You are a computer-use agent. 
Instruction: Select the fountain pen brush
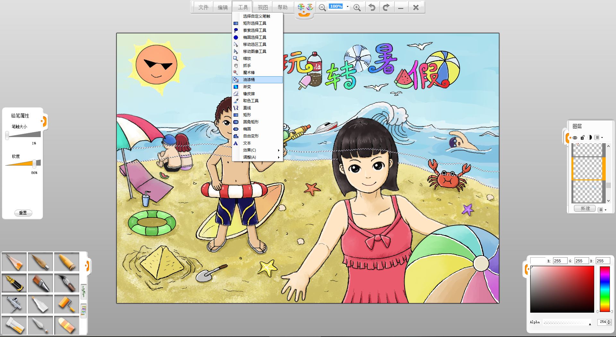click(14, 283)
